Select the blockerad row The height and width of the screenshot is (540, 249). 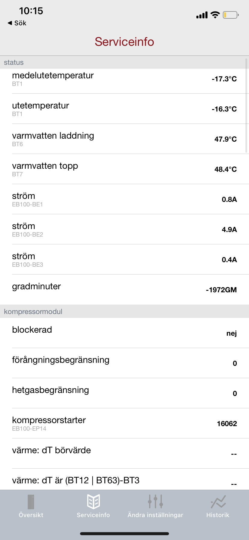(124, 333)
